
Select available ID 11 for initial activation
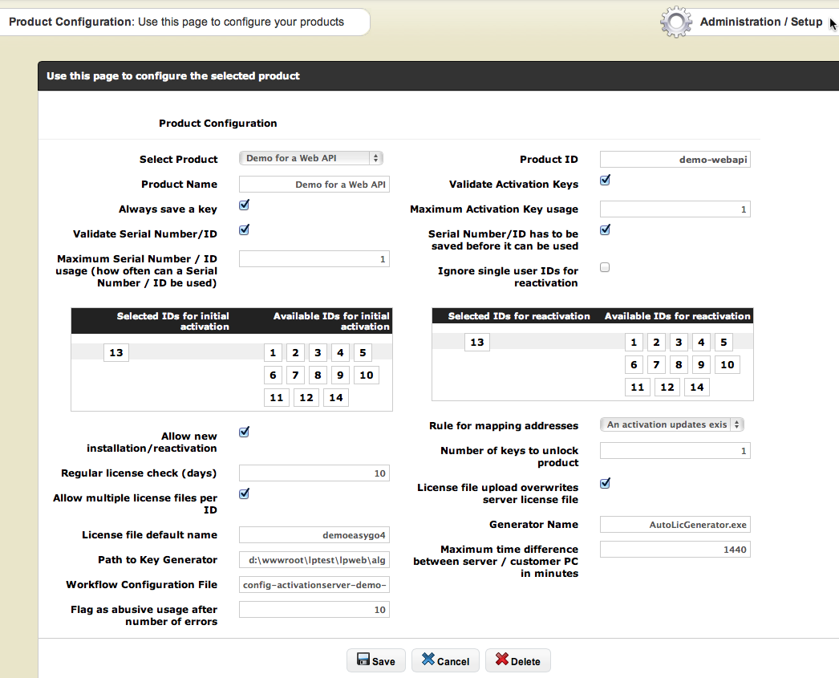coord(277,398)
